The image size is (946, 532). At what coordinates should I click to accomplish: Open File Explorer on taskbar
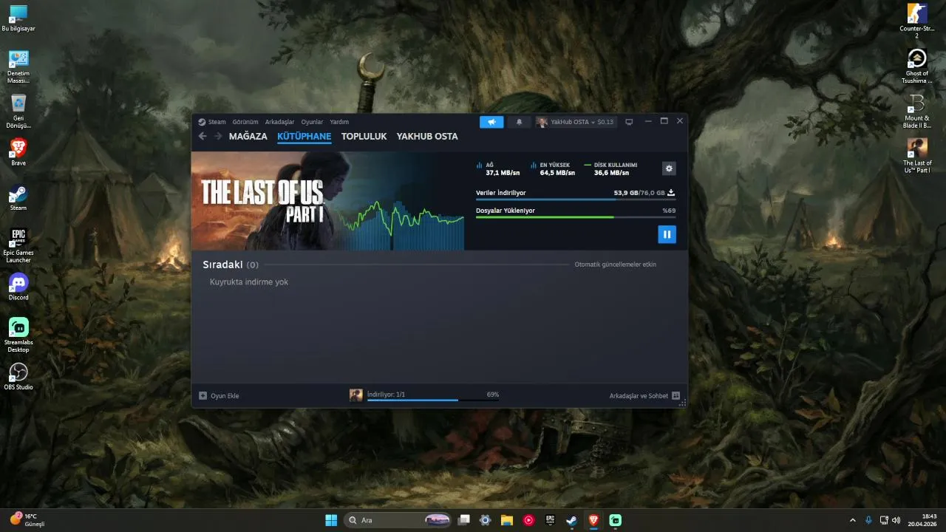coord(507,520)
